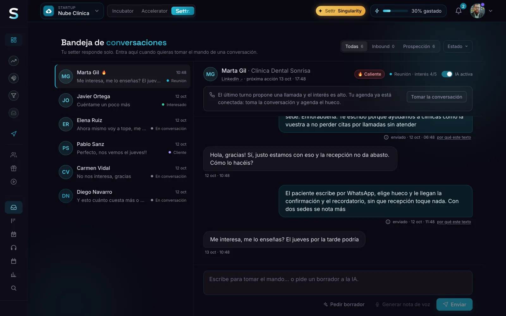Select the Prospección 6 filter tab

tap(419, 46)
